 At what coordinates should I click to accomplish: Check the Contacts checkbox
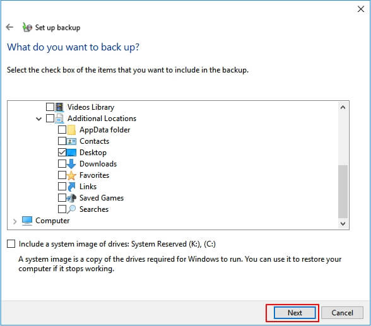(x=62, y=141)
